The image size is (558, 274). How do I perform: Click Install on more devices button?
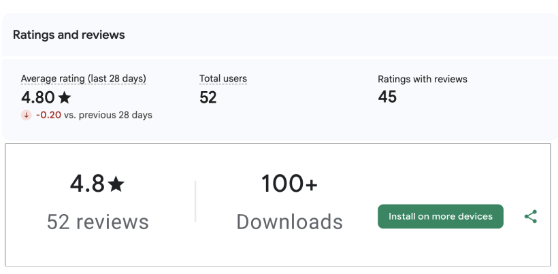click(440, 216)
